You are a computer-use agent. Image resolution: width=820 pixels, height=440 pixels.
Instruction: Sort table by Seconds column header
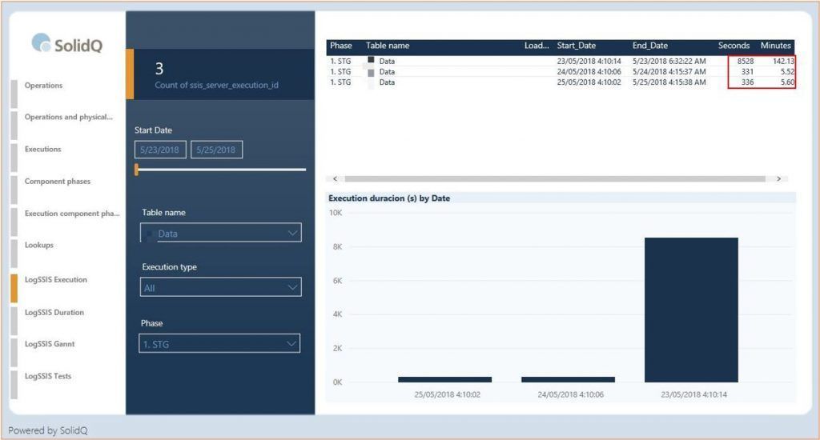click(734, 46)
